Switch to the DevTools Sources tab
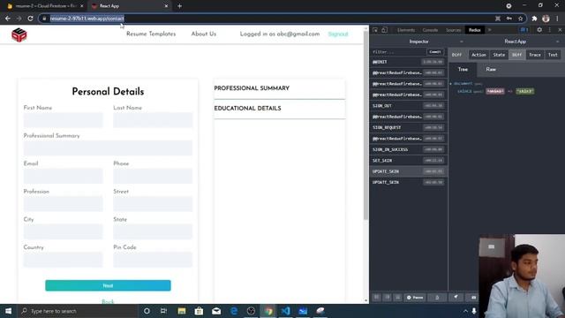Screen dimensions: 565x318 [x=453, y=30]
